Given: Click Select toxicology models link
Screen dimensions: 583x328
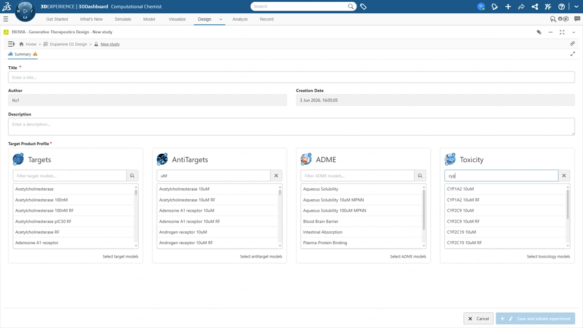Looking at the screenshot, I should tap(548, 256).
